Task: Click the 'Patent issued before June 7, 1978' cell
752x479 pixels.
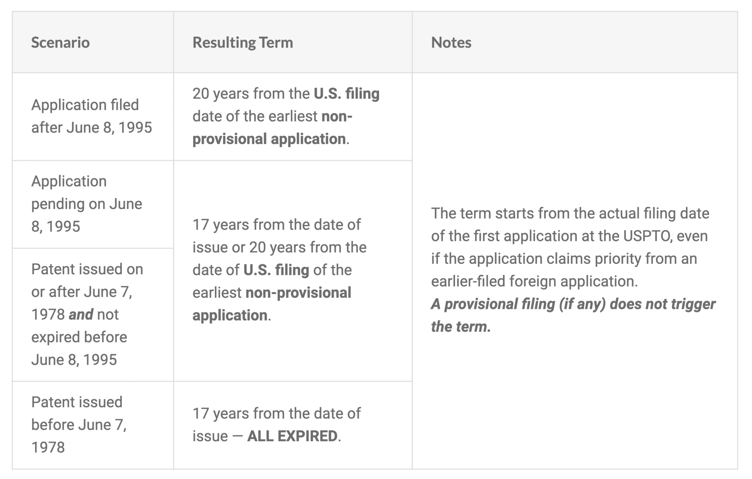Action: coord(93,425)
